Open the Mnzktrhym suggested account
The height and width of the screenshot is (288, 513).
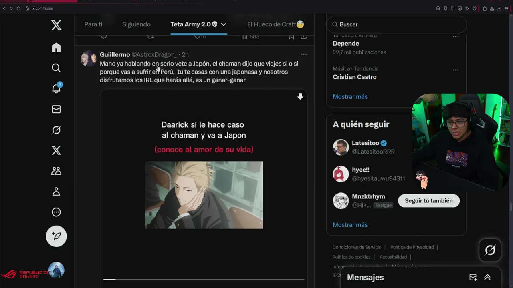(x=368, y=196)
